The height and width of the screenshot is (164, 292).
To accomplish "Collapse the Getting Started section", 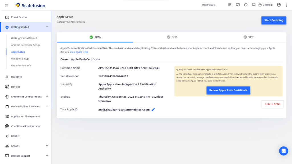I will click(x=47, y=27).
